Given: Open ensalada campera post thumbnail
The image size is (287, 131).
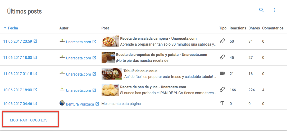Looking at the screenshot, I should point(110,42).
